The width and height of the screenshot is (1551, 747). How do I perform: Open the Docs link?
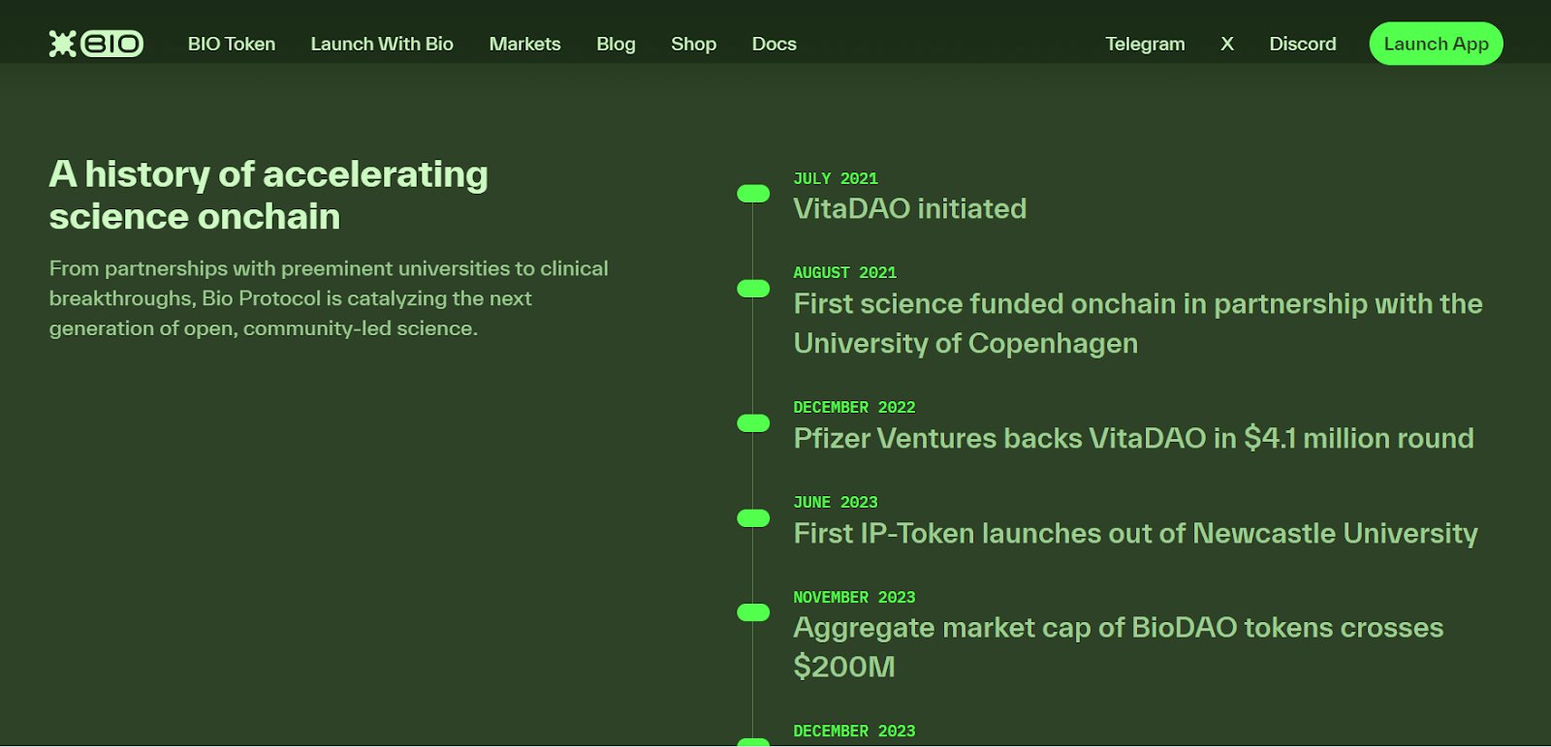774,44
